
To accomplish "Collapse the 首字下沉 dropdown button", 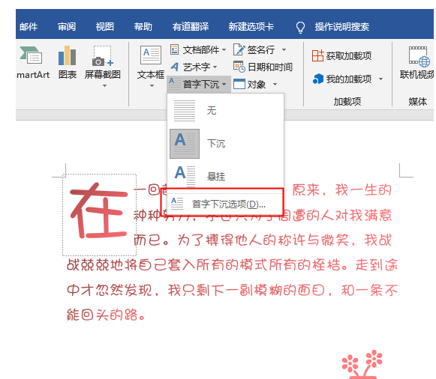I will pyautogui.click(x=199, y=84).
